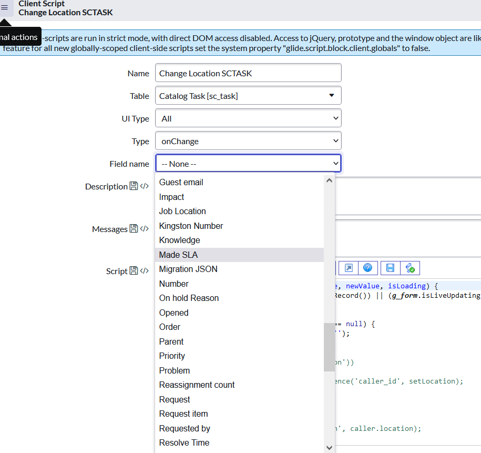Viewport: 481px width, 453px height.
Task: Click the Script field code tag icon
Action: click(x=144, y=271)
